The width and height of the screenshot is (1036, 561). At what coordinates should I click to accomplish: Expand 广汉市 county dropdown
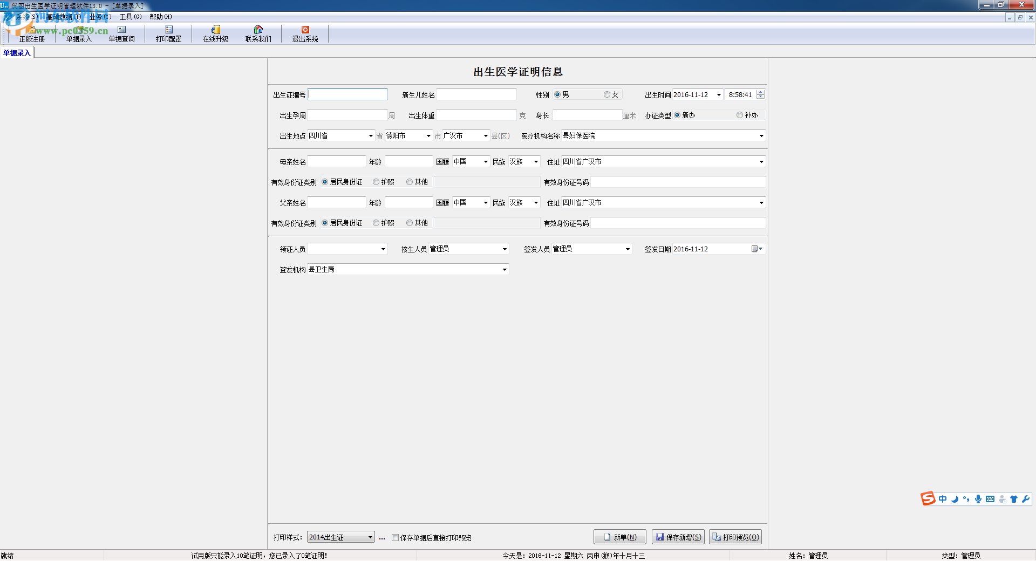(486, 136)
